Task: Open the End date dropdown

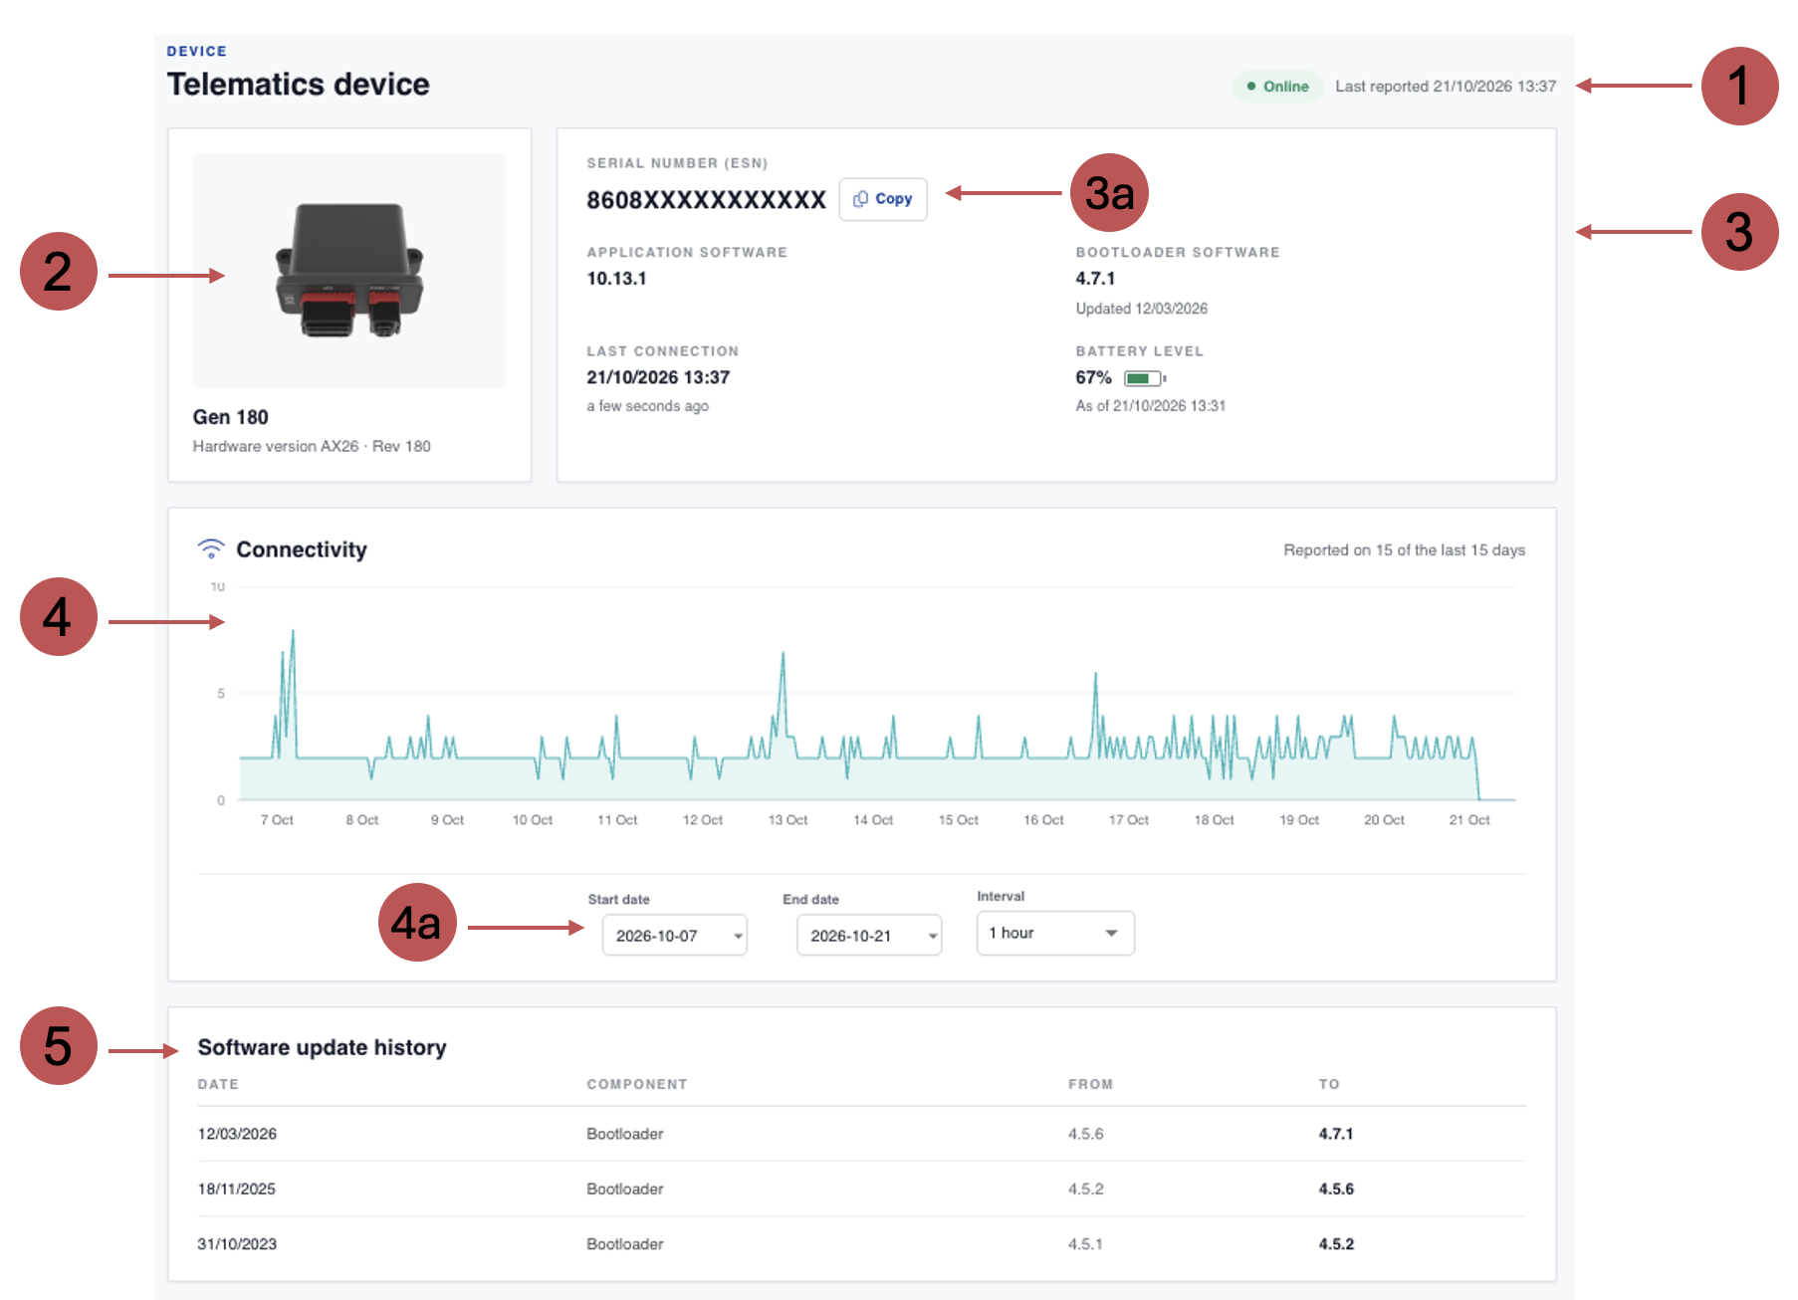Action: coord(869,935)
